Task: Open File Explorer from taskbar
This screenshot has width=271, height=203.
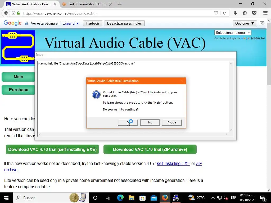Action: (131, 198)
